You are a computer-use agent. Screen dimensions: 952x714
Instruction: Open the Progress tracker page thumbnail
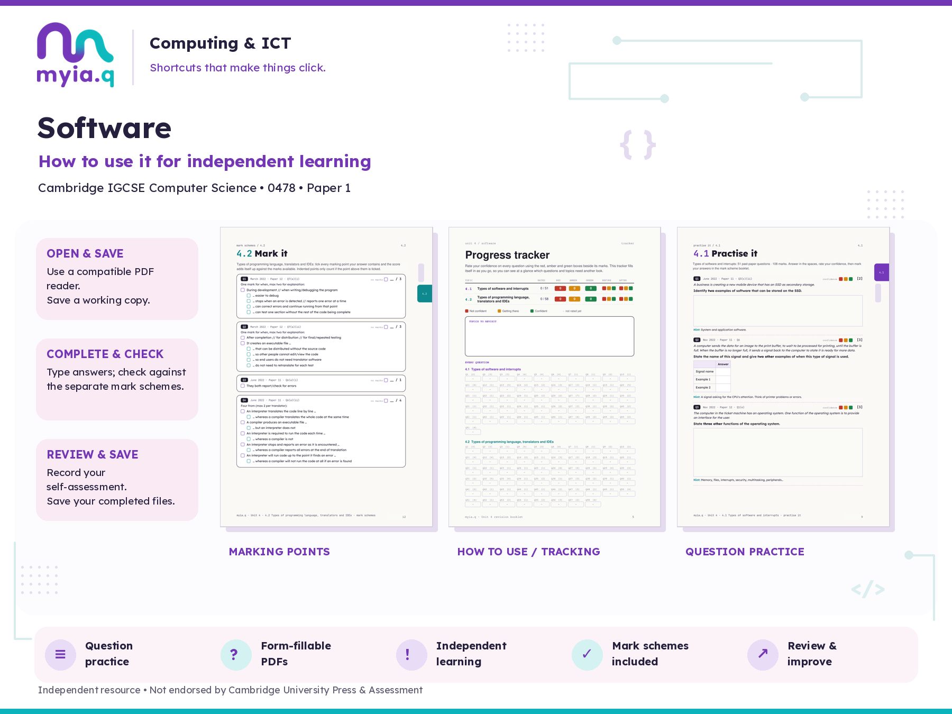coord(555,377)
